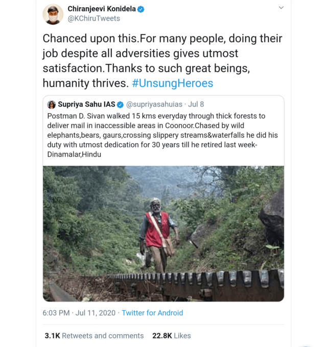The width and height of the screenshot is (327, 347).
Task: Open the quoted tweet's Jul 8 date
Action: coord(196,104)
